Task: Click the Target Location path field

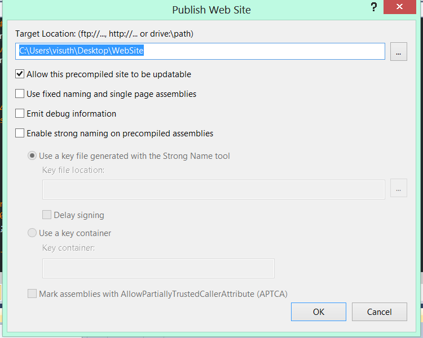Action: (200, 51)
